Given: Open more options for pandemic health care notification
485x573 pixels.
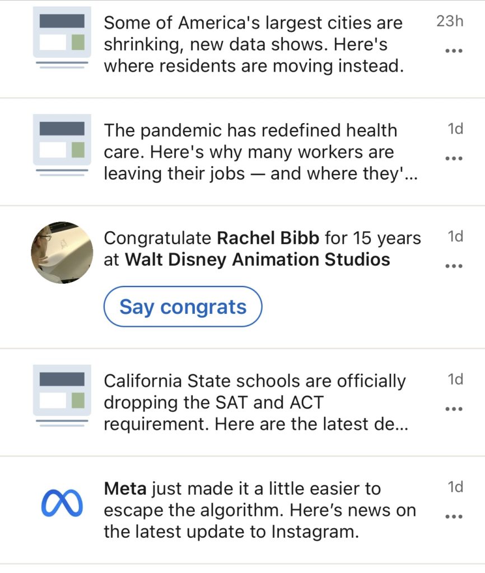Looking at the screenshot, I should [x=453, y=158].
